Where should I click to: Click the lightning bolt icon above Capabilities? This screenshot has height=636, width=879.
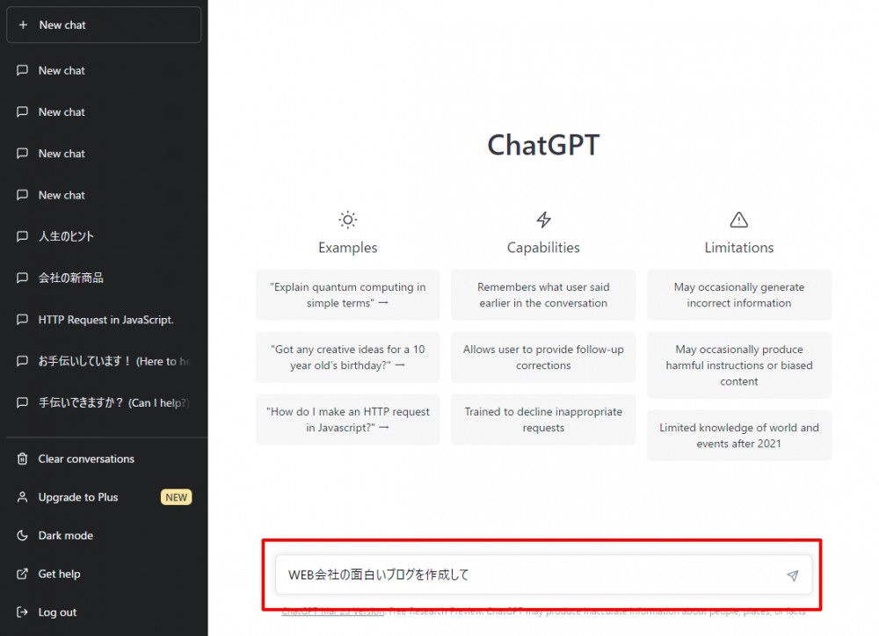click(543, 220)
